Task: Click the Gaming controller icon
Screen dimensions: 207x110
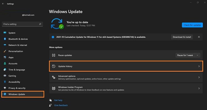Action: 5,76
